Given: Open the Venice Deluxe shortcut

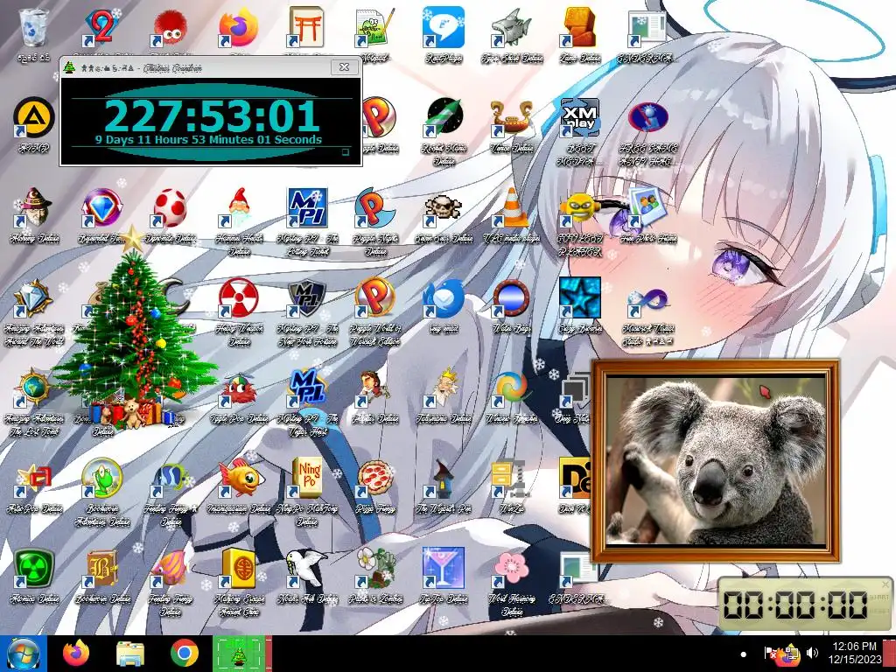Looking at the screenshot, I should 511,118.
